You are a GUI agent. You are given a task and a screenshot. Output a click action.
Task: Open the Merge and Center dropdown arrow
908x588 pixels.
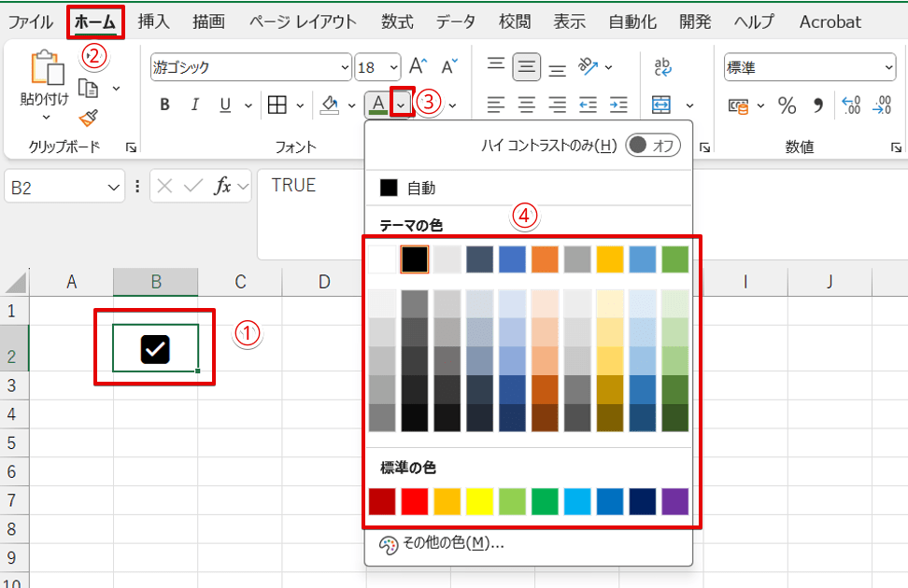coord(689,105)
